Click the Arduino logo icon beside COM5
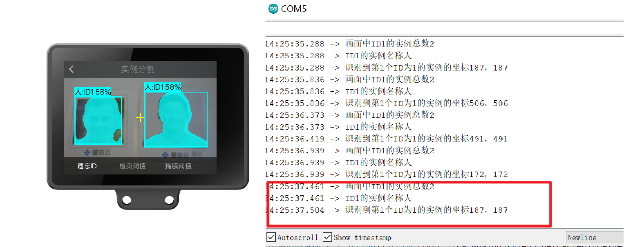The height and width of the screenshot is (247, 624). [273, 9]
